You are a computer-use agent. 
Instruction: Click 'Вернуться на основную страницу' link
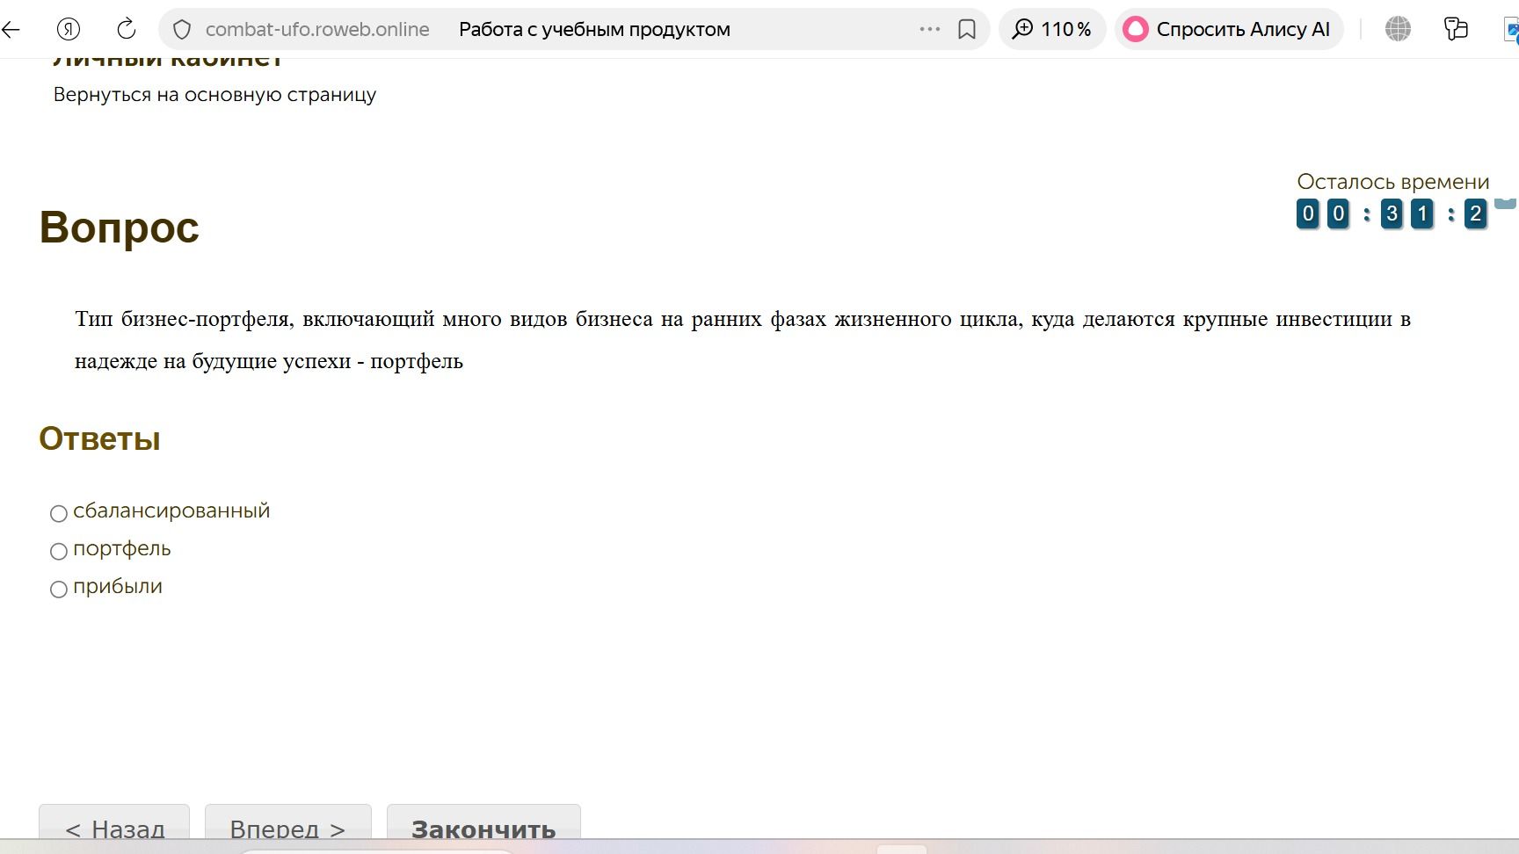(214, 95)
